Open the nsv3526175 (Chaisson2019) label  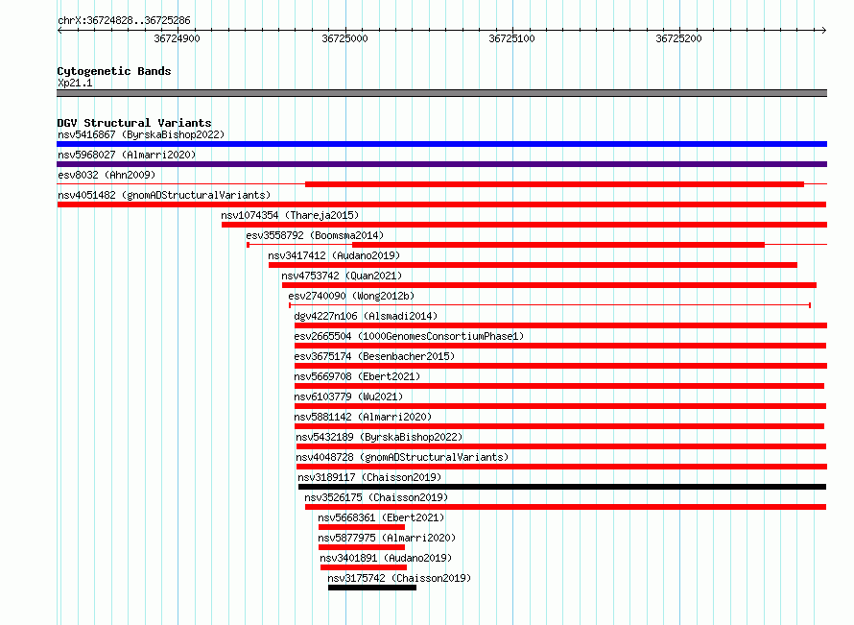[x=376, y=497]
